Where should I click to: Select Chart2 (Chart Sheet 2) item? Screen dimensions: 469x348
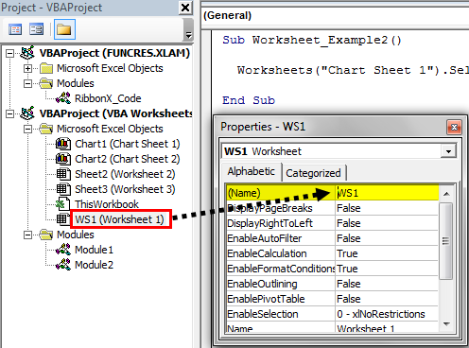[128, 159]
